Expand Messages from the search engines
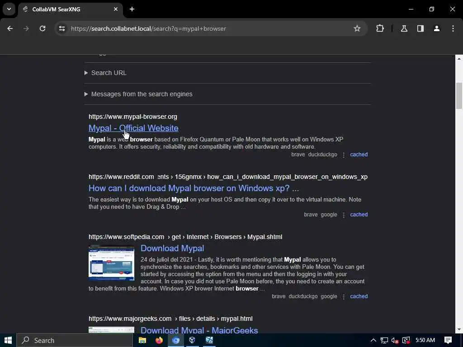Image resolution: width=463 pixels, height=347 pixels. [138, 94]
